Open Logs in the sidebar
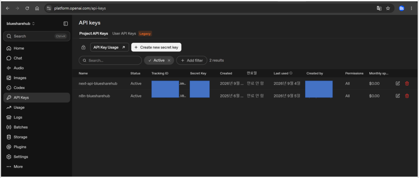Screen dimensions: 419x178 coord(36,117)
